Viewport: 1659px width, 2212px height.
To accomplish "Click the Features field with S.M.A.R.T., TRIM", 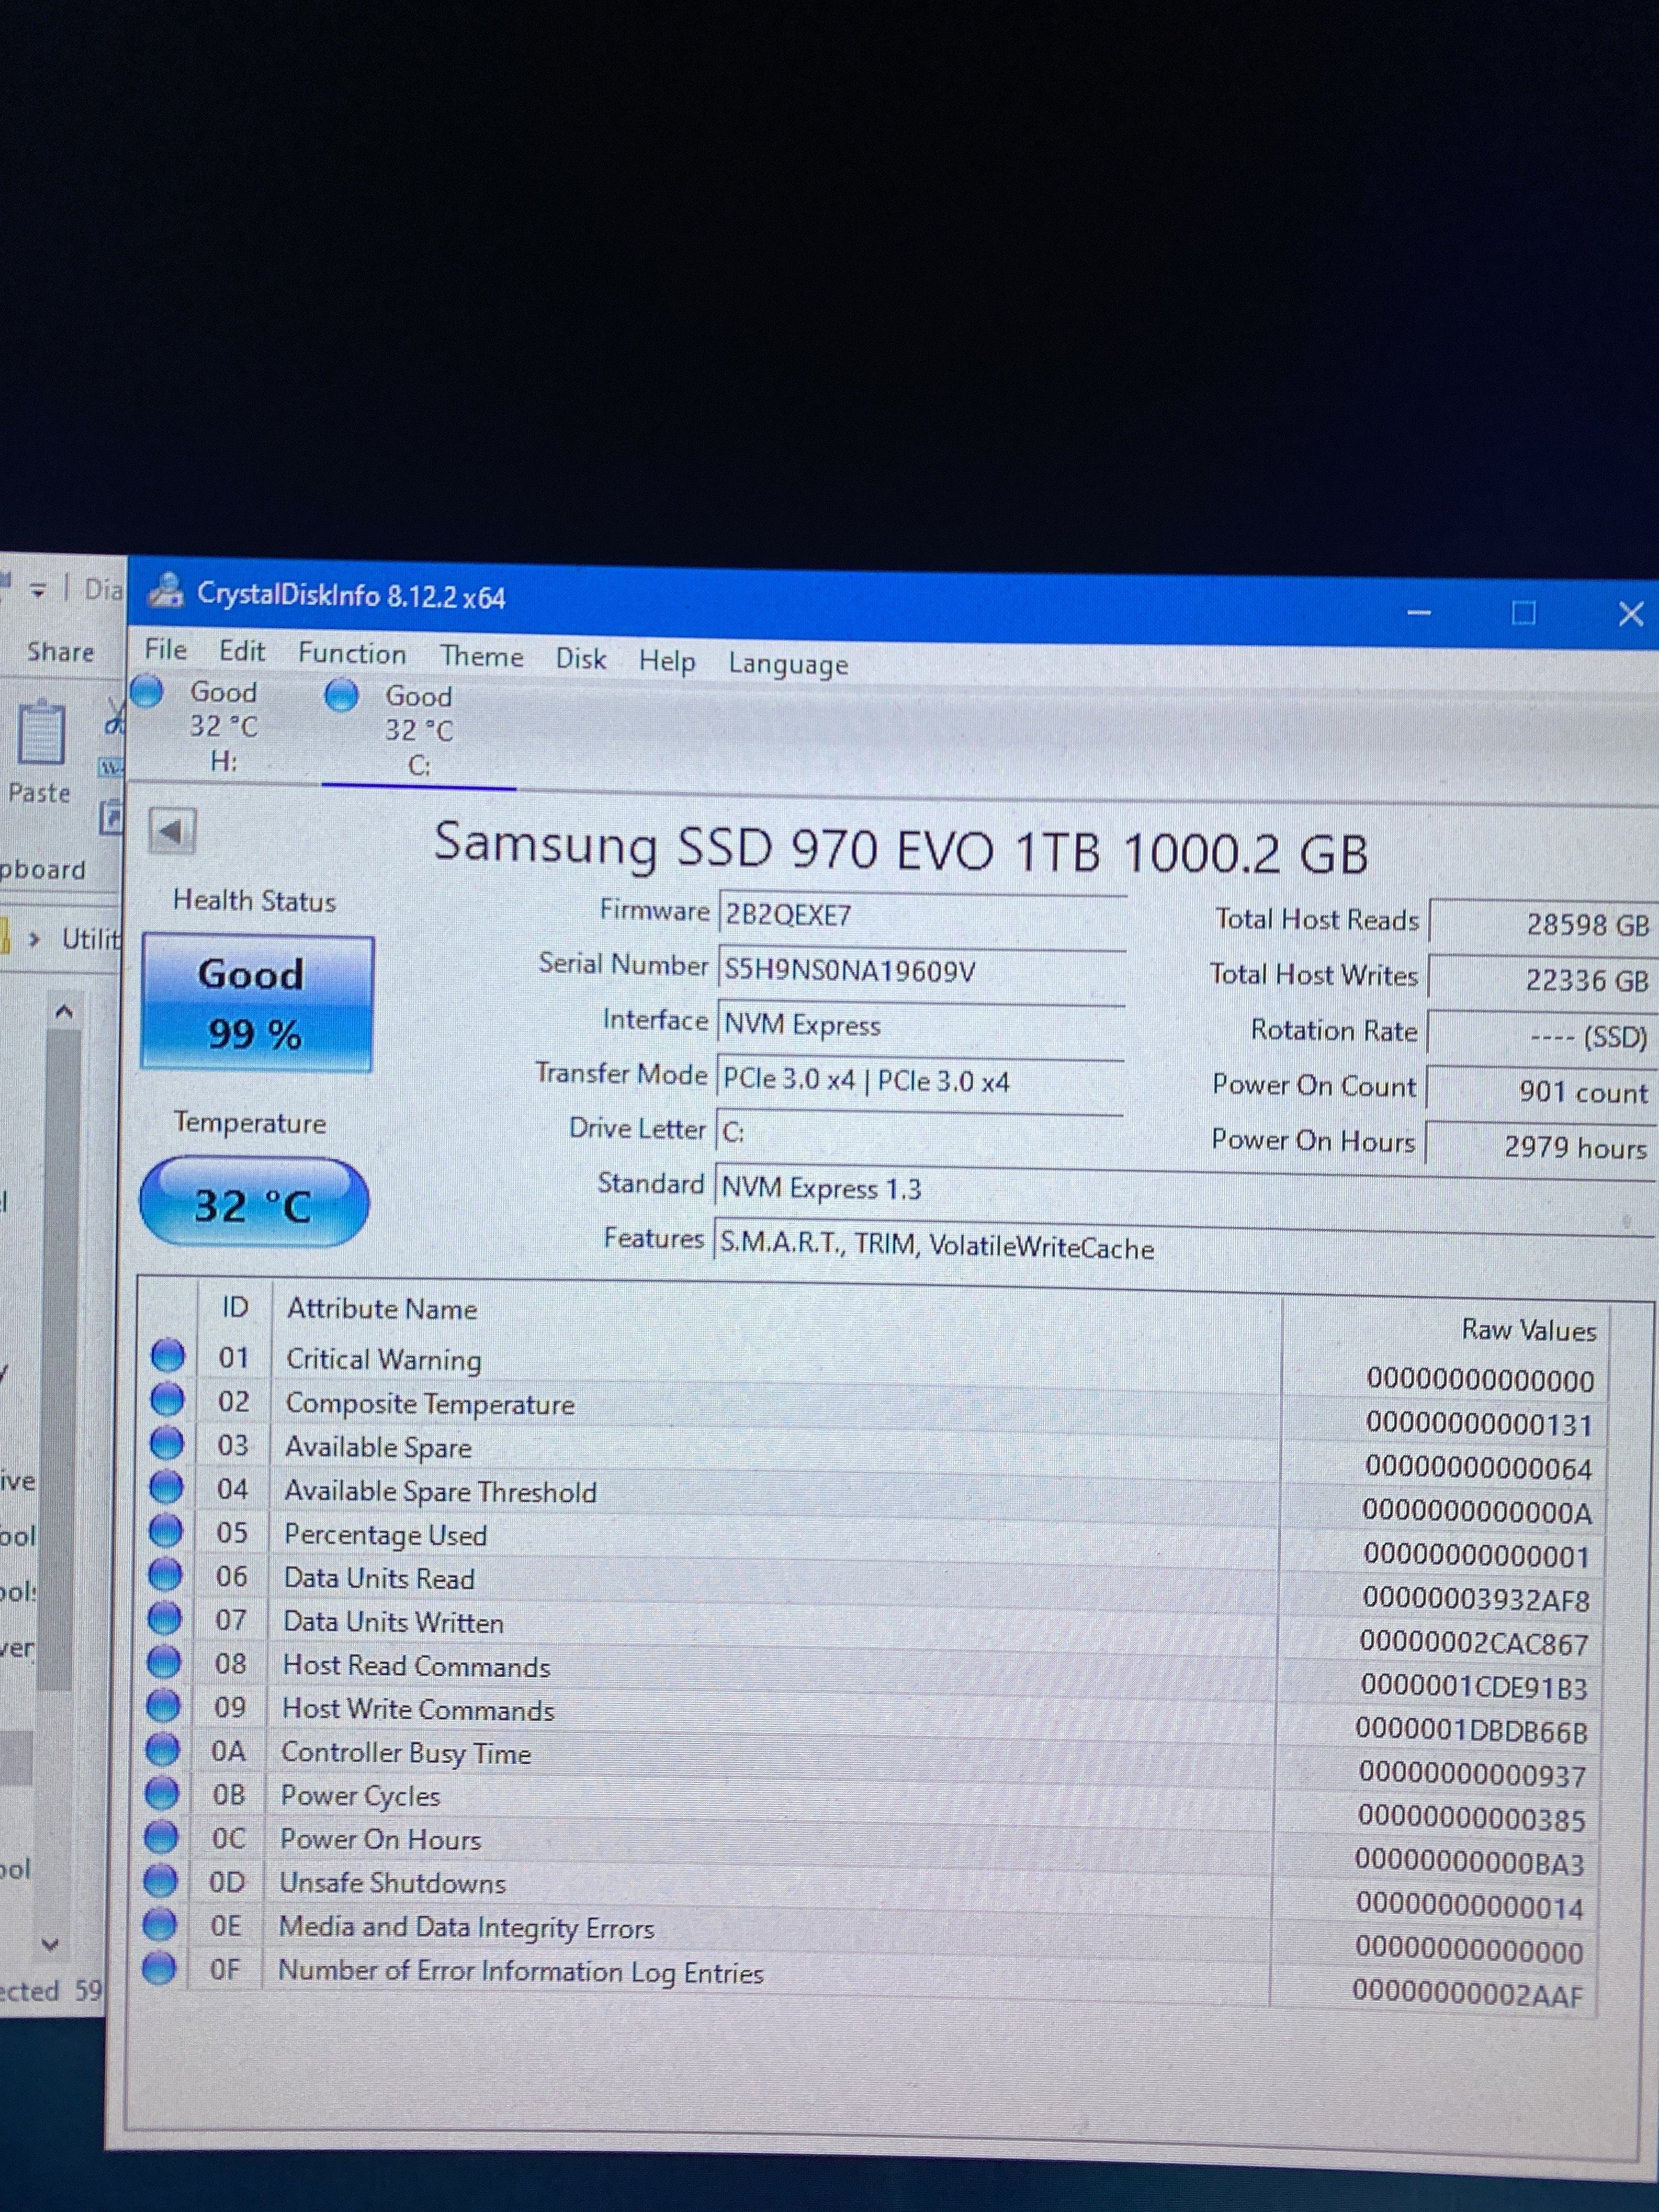I will (1184, 1246).
